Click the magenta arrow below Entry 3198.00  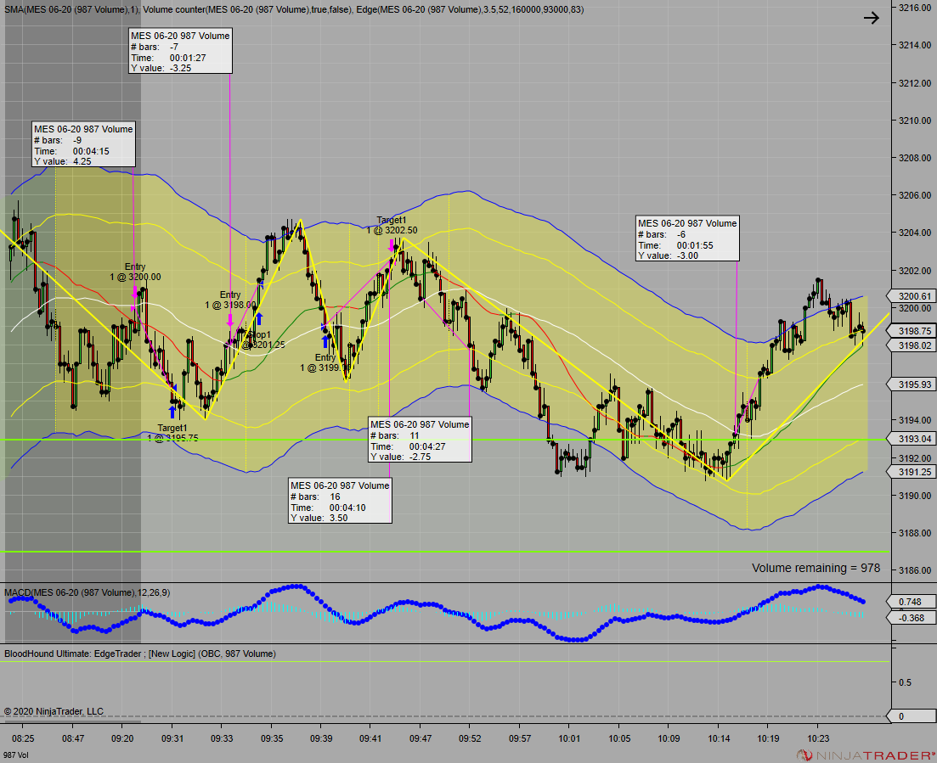click(230, 321)
